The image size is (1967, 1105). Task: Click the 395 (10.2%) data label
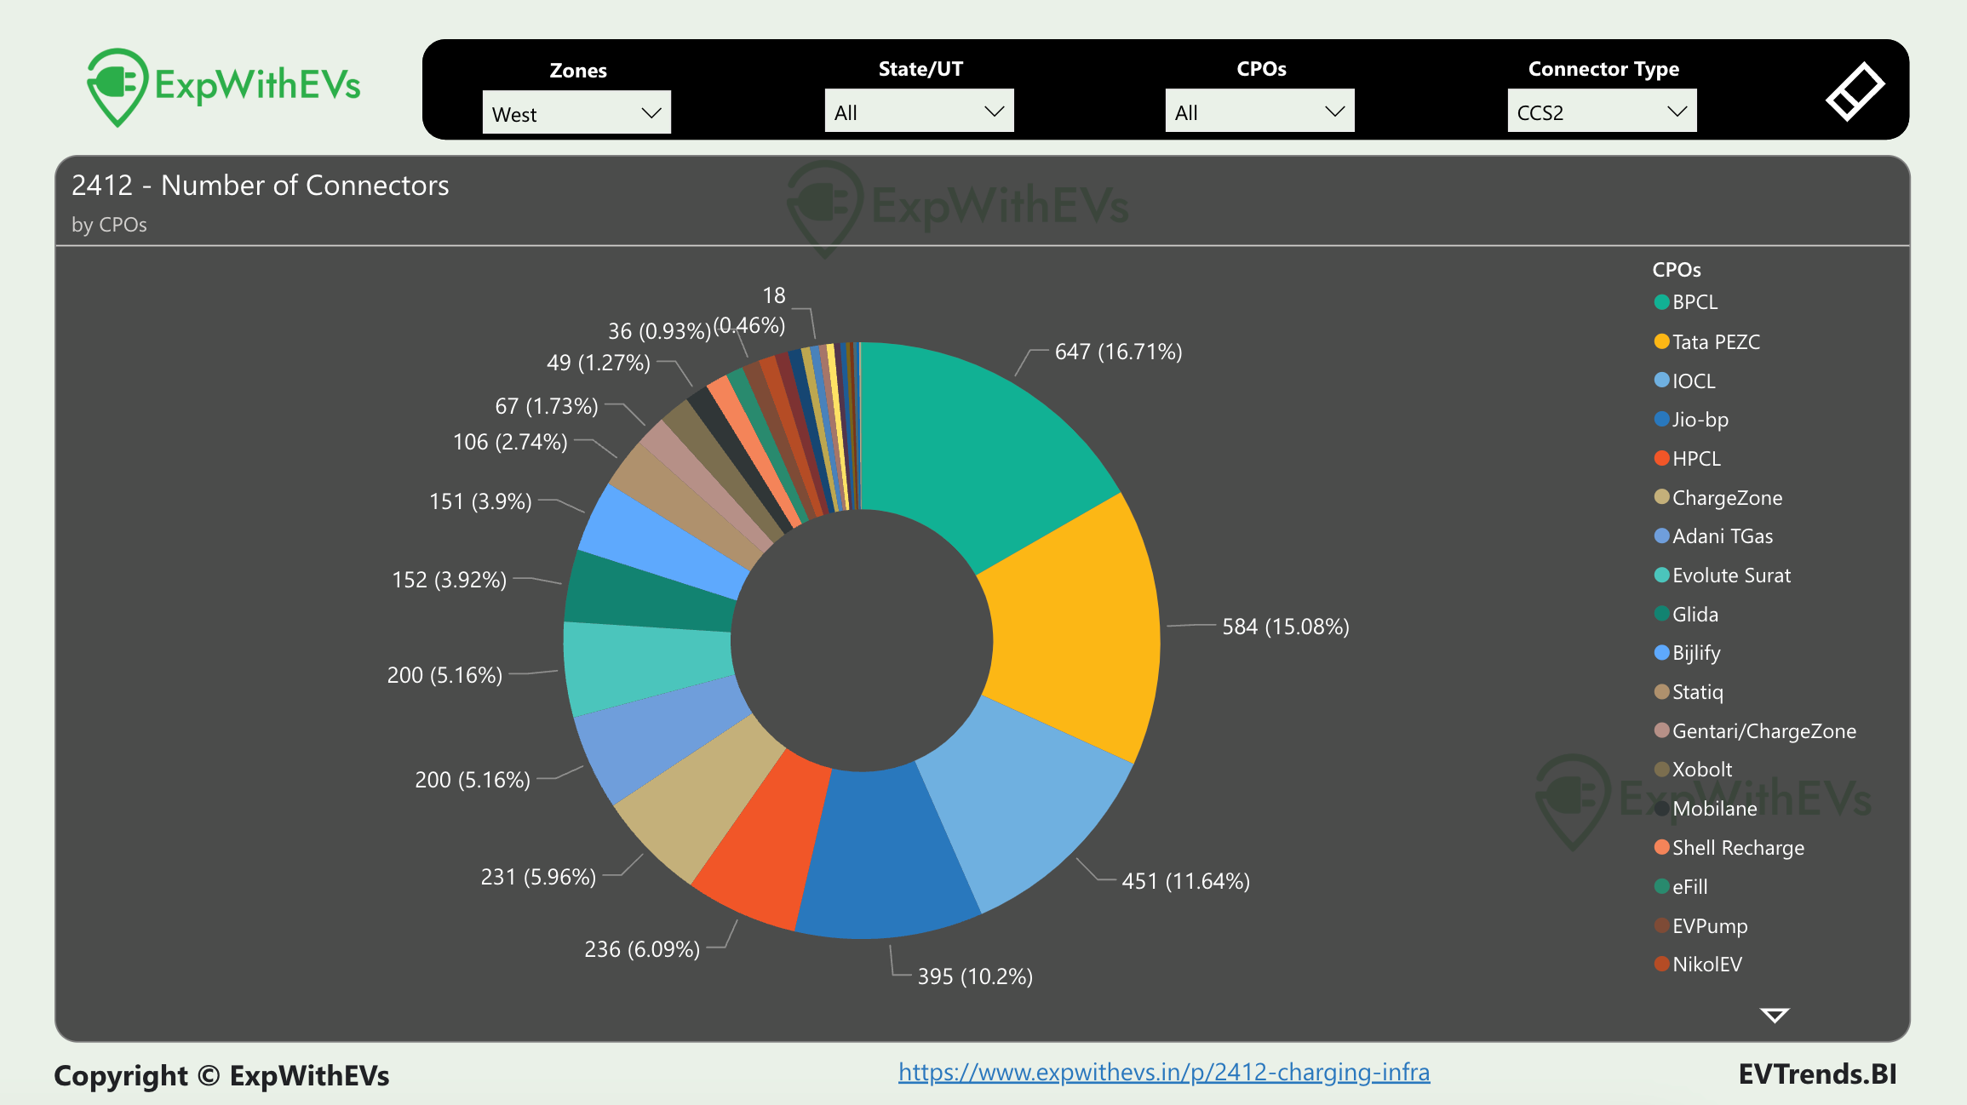975,976
